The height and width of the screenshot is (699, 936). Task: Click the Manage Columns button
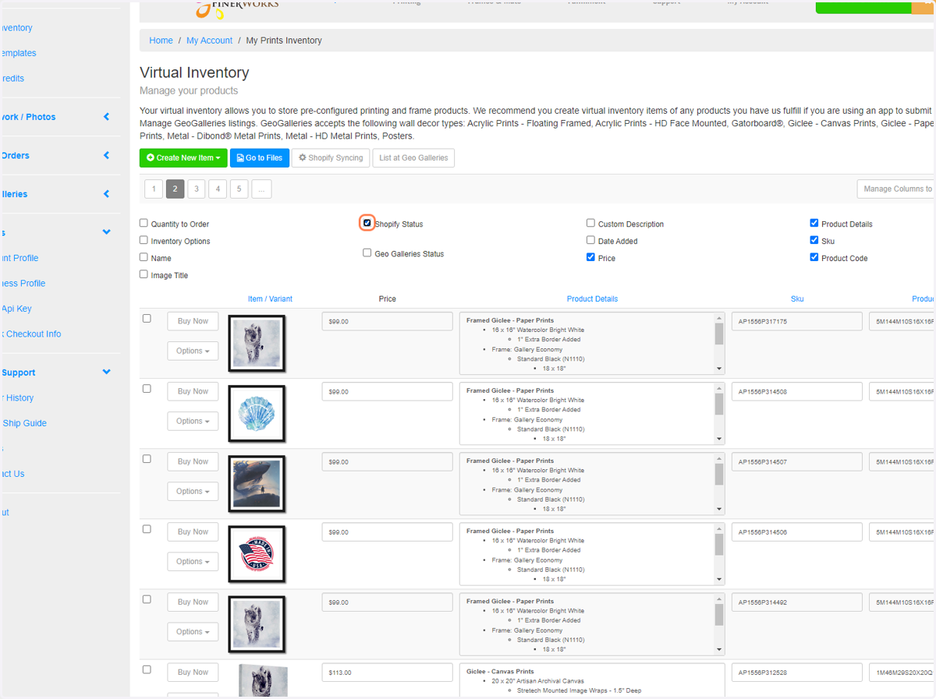click(x=895, y=189)
